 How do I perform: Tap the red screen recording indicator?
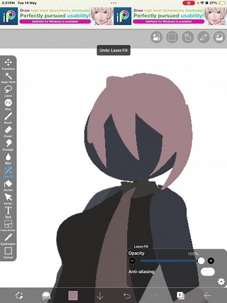tap(189, 3)
